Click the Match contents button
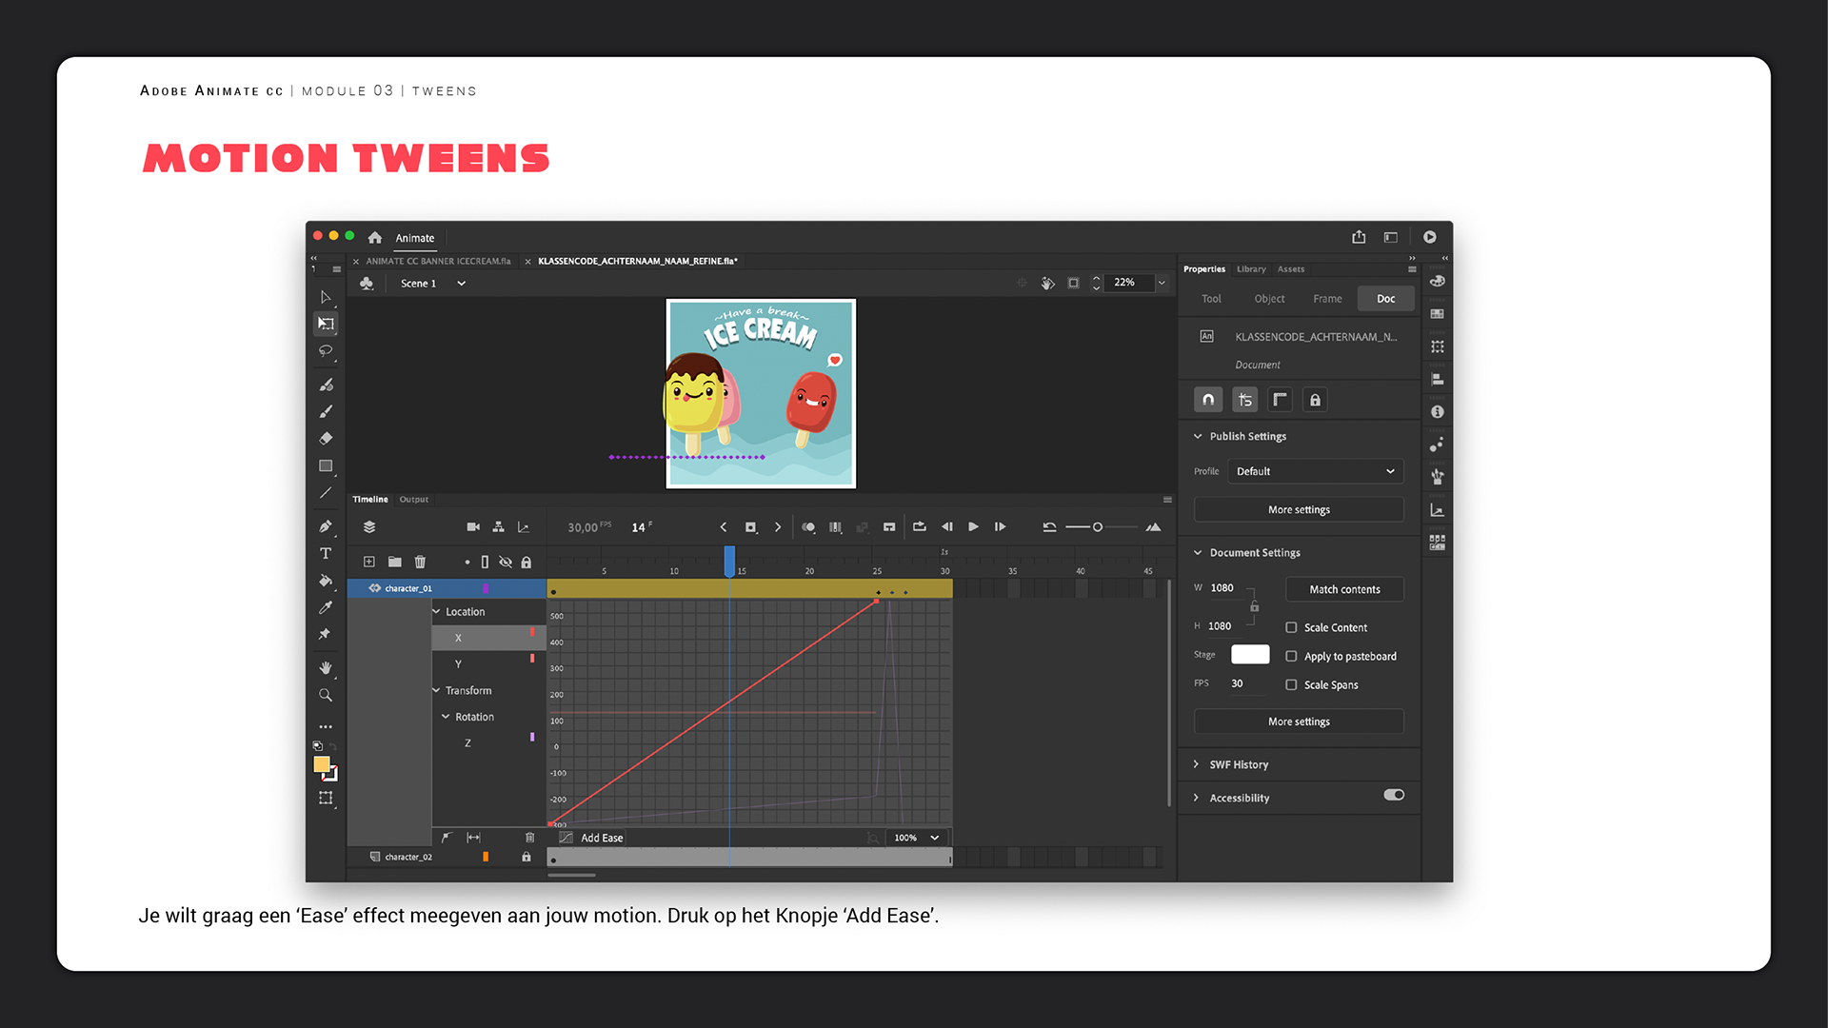This screenshot has width=1828, height=1028. (1344, 589)
